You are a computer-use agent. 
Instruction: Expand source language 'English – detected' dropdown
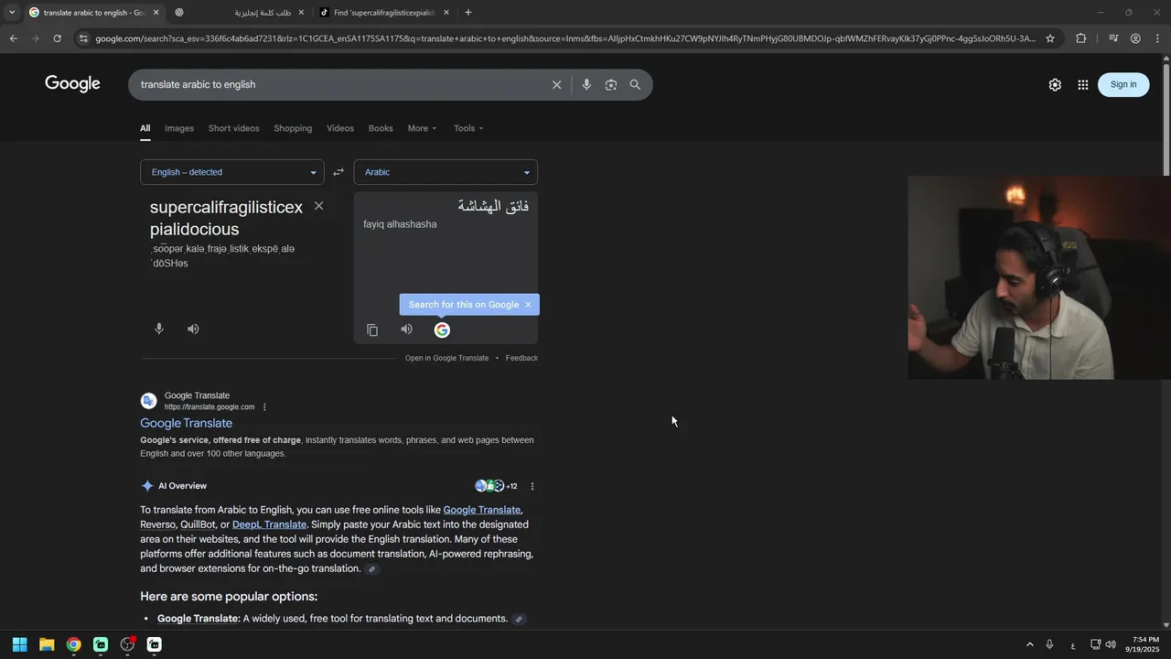pos(232,172)
